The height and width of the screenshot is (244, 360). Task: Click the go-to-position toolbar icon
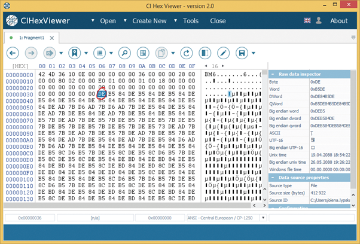[x=50, y=53]
